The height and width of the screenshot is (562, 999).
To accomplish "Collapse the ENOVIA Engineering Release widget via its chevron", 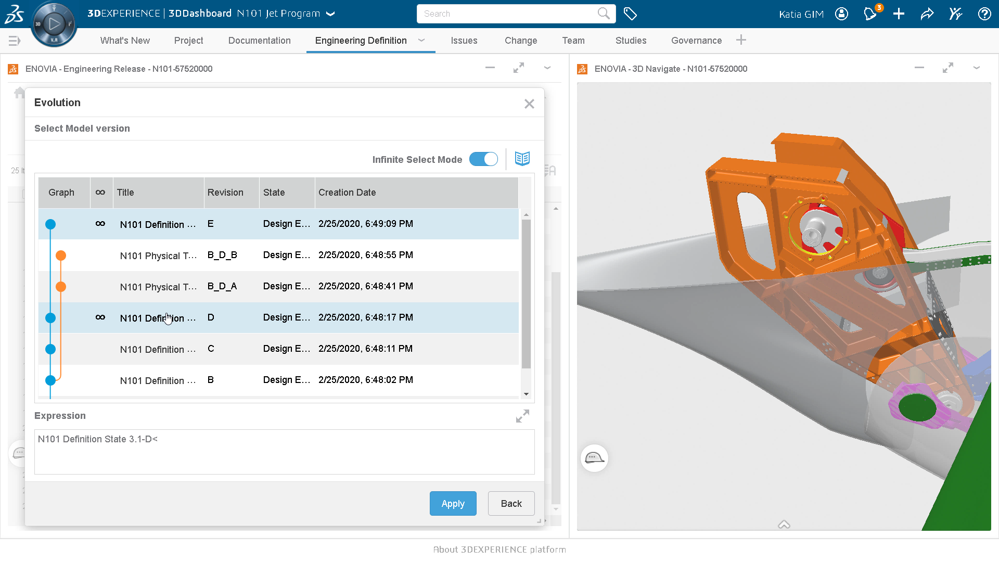I will 547,68.
